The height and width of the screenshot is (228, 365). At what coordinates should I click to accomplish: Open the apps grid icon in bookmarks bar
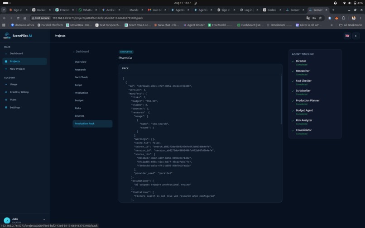(x=4, y=25)
